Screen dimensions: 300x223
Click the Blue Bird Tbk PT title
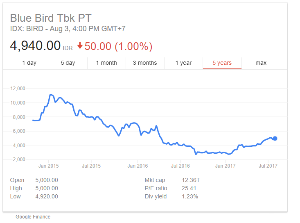[51, 18]
